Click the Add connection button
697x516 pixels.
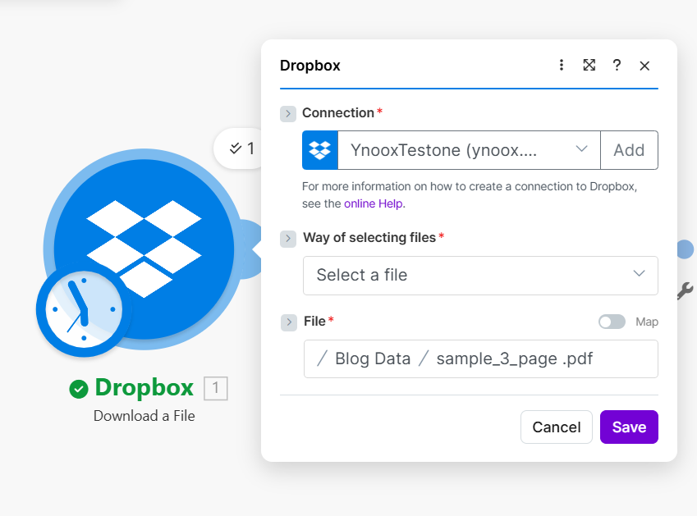click(x=629, y=150)
